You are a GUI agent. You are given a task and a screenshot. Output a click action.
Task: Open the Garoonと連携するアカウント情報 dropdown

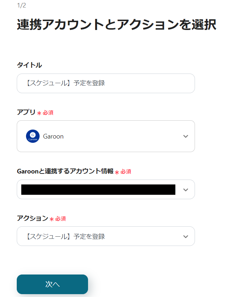pos(106,189)
